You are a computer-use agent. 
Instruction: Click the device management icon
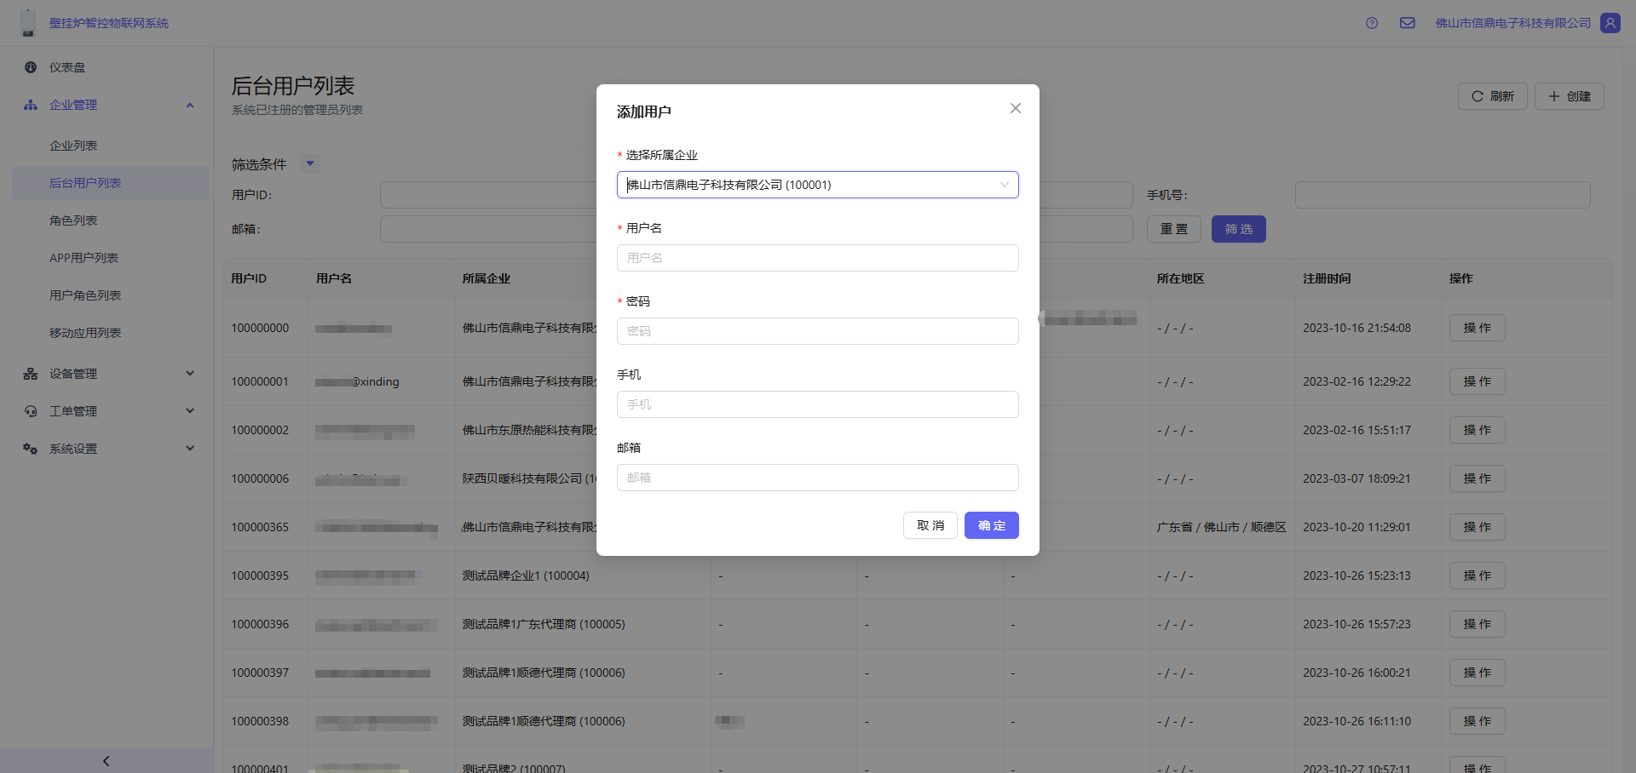point(31,374)
